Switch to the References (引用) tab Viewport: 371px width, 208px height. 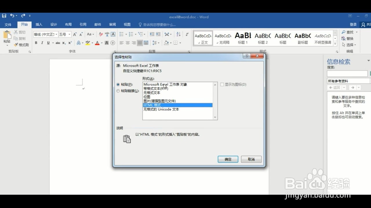(83, 25)
